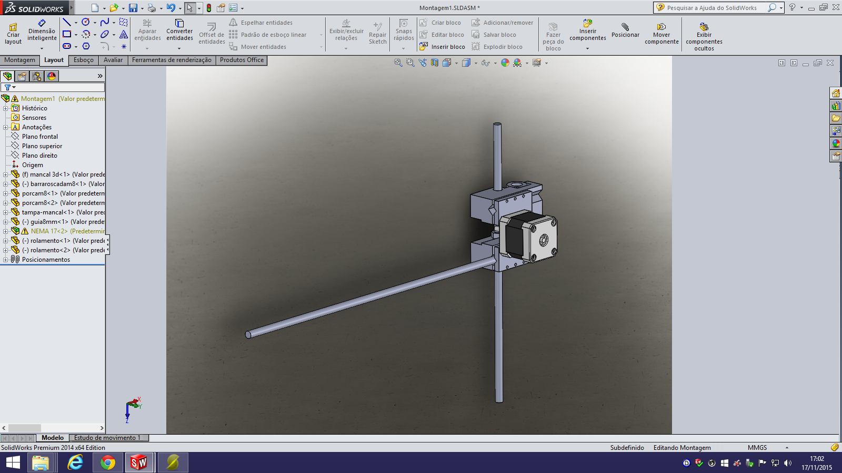842x473 pixels.
Task: Select the corner Rectangle sketch tool
Action: click(x=67, y=34)
